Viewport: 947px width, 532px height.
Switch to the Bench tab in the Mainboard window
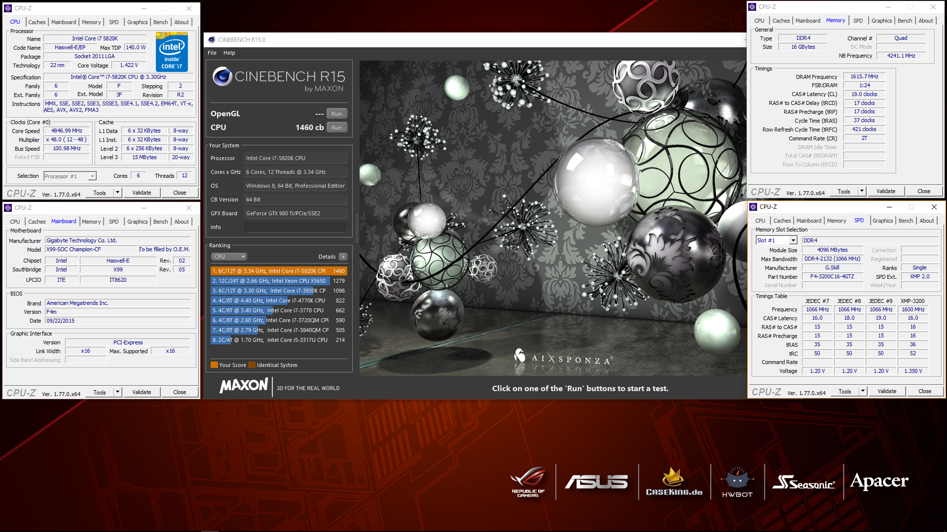click(x=160, y=222)
